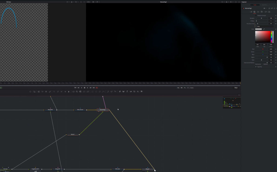Screen dimensions: 277x172
Task: Jump to the last frame
Action: coord(94,88)
